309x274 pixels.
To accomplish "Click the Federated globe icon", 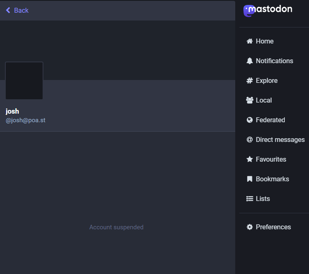I will [250, 120].
